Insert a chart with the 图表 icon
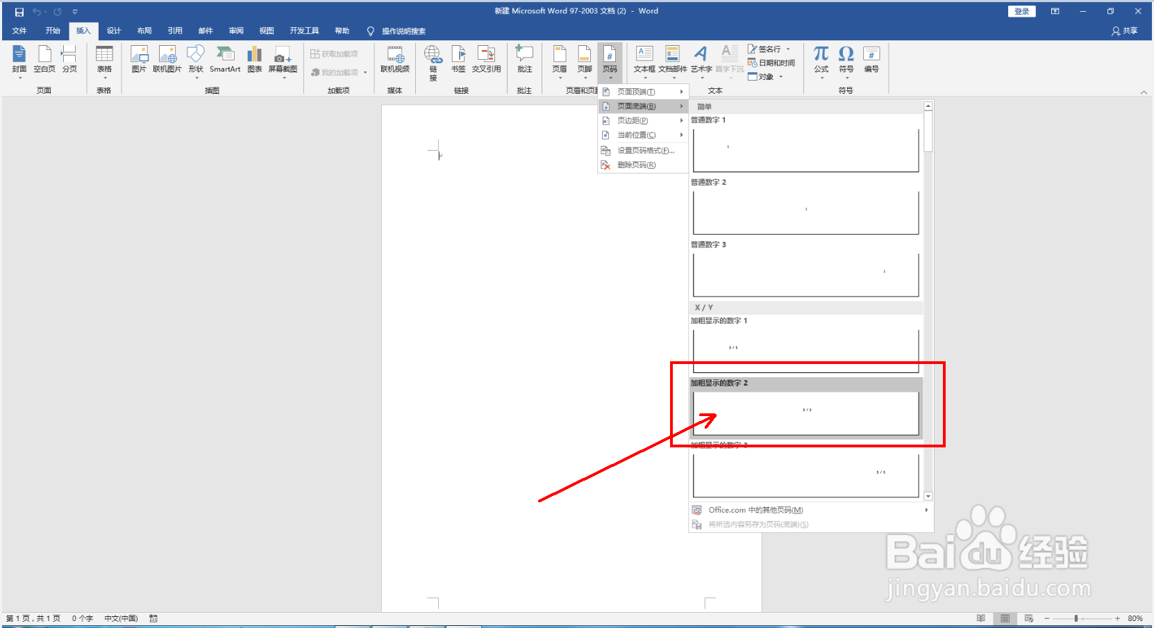This screenshot has height=628, width=1154. pos(253,61)
